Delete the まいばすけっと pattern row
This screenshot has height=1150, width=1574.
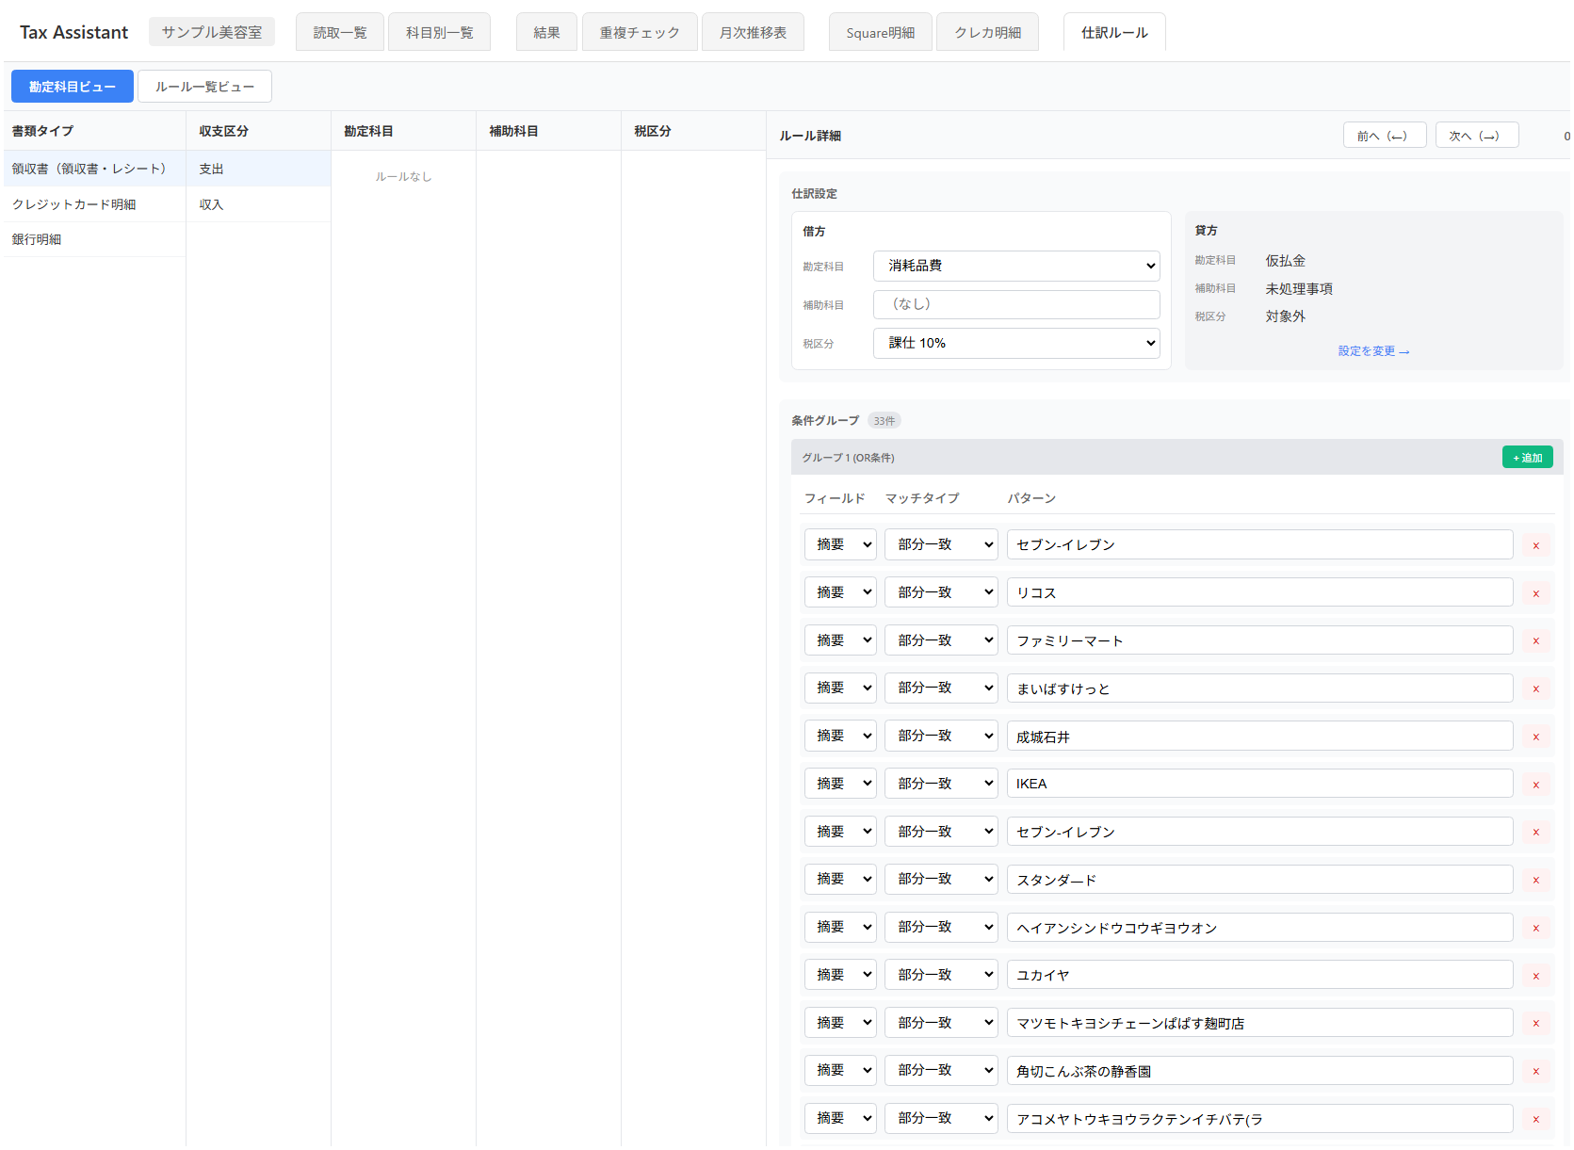click(1535, 688)
